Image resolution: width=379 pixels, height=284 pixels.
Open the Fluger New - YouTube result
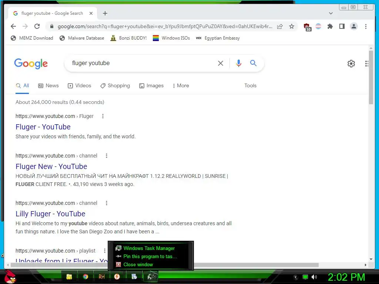(51, 166)
